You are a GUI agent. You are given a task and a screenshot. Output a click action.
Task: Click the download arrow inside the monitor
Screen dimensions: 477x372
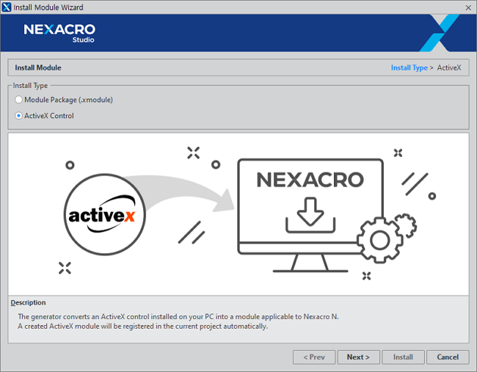309,213
